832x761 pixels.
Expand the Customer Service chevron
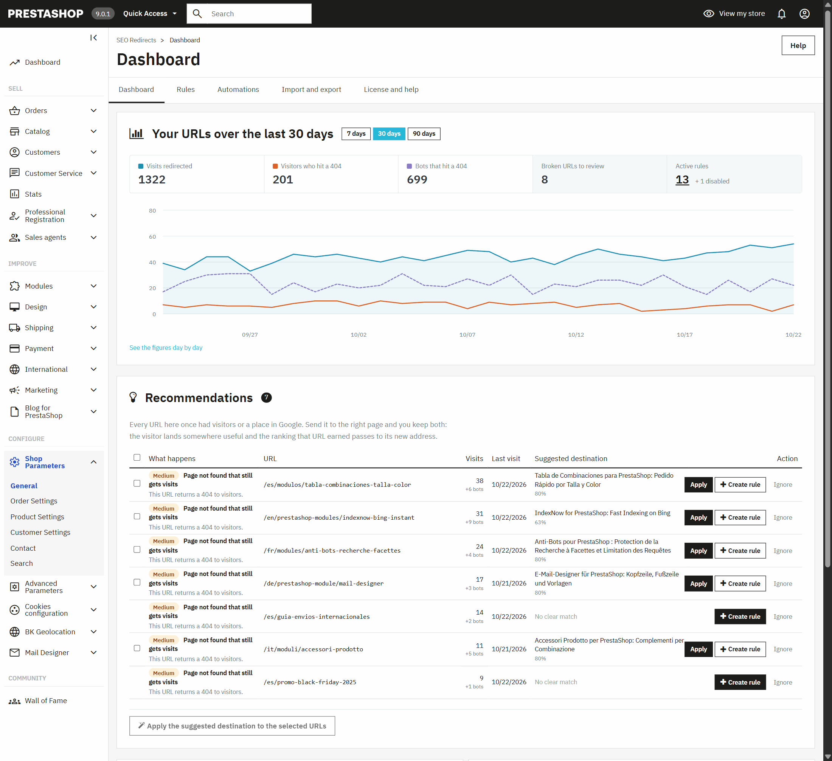94,173
